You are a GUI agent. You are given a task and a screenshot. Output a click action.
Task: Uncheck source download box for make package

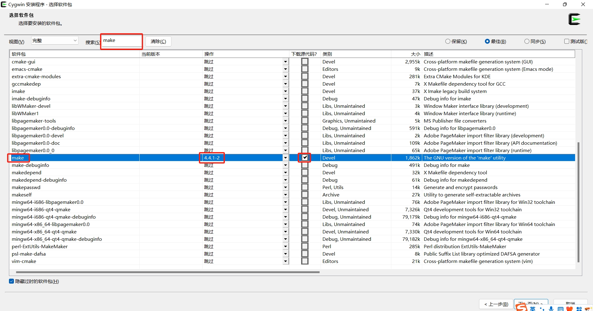point(305,158)
